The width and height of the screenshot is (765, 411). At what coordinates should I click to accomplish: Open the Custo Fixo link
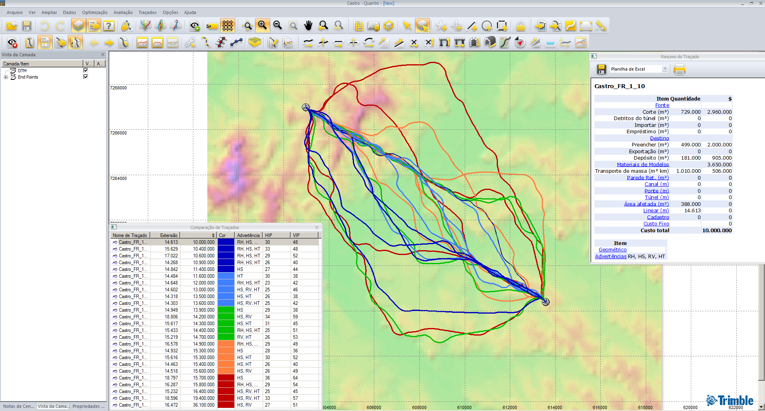click(656, 224)
